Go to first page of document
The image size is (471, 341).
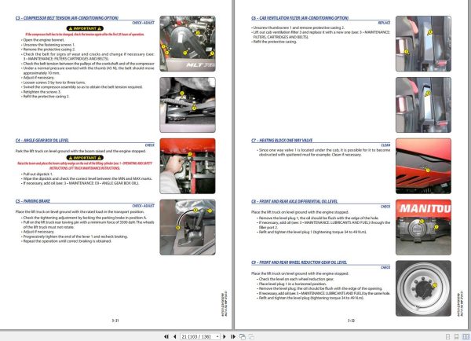tap(166, 336)
